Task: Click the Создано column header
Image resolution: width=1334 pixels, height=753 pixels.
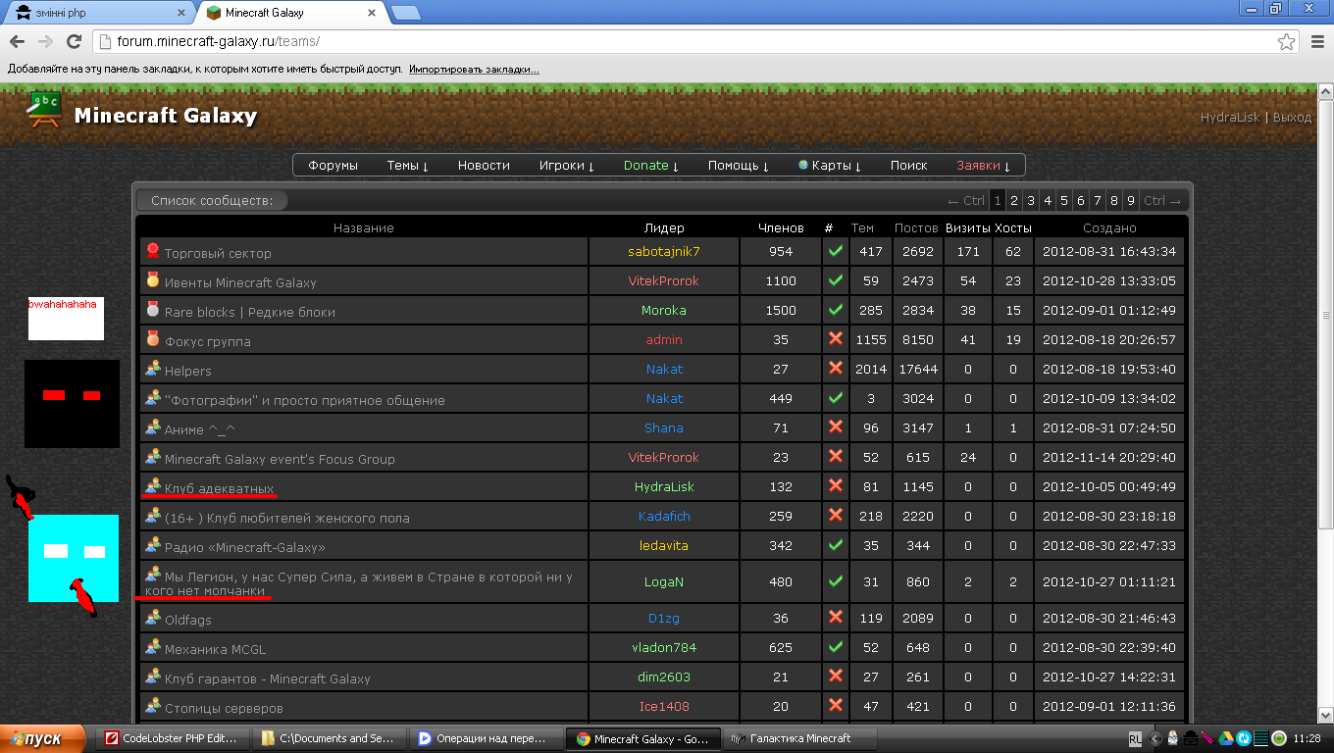Action: tap(1109, 228)
